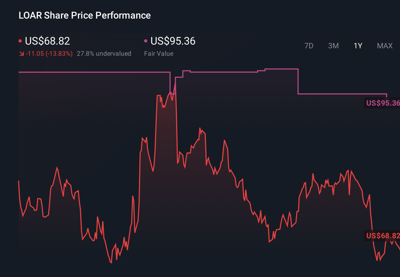The width and height of the screenshot is (400, 277).
Task: Click the magenta Fair Value legend dot
Action: click(145, 41)
